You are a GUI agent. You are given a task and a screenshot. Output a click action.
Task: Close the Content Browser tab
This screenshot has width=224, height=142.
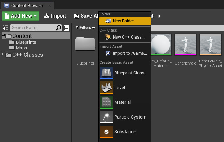pos(50,6)
